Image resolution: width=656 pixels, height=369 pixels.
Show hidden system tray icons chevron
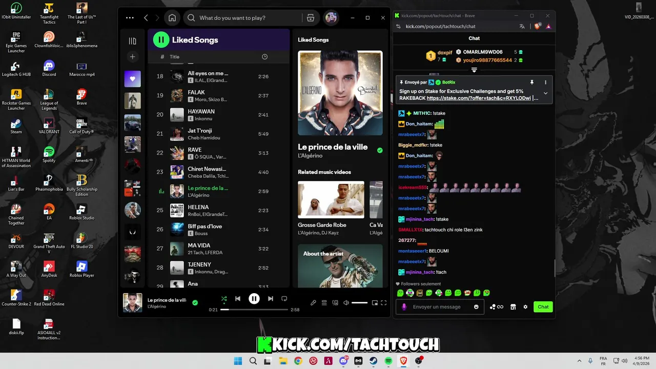(580, 361)
